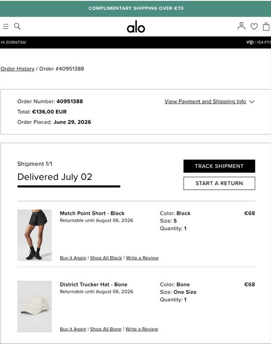Open the District Trucker Hat thumbnail
The height and width of the screenshot is (344, 271).
(34, 306)
